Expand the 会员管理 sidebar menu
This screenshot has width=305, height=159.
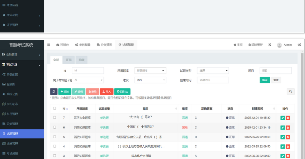click(22, 55)
